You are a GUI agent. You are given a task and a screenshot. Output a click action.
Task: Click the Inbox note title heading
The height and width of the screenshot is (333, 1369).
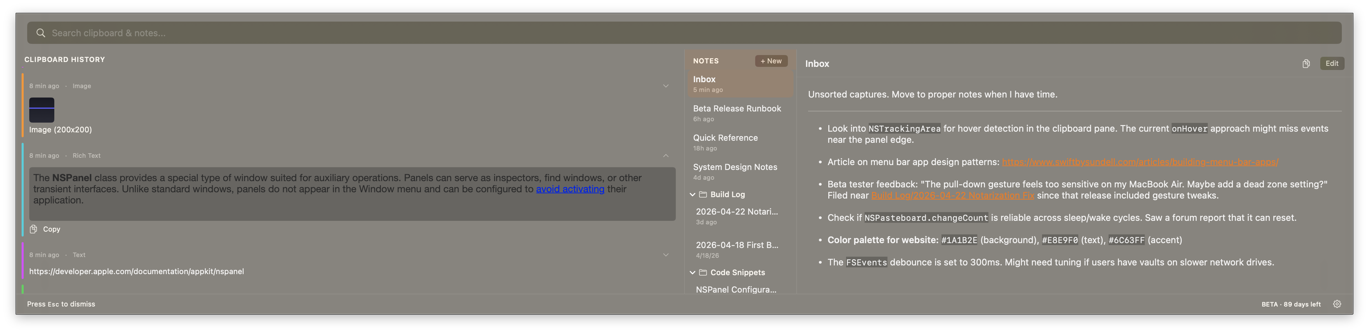pos(817,64)
